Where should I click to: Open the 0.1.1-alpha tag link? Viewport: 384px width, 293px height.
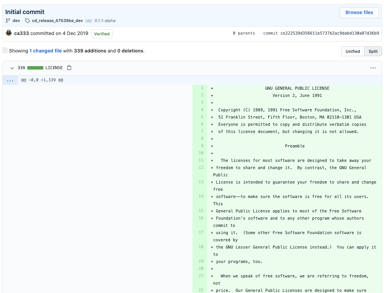tap(105, 21)
